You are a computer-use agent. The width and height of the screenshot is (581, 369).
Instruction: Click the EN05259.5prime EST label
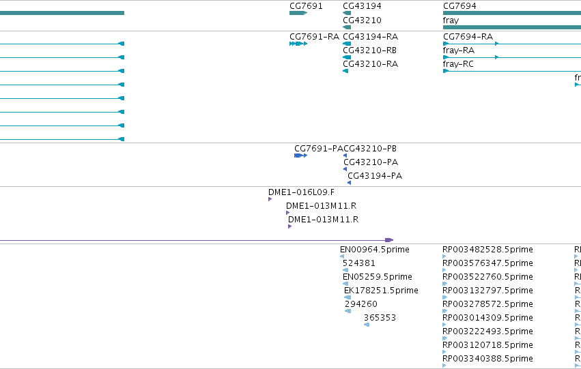point(377,277)
